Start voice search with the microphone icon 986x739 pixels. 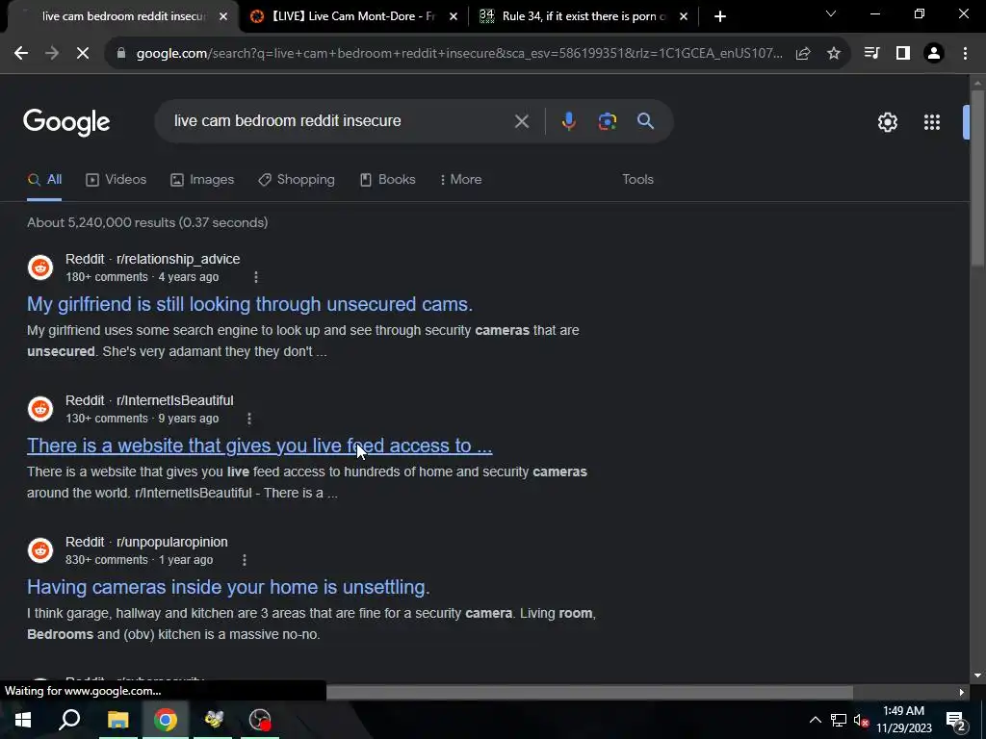tap(568, 121)
